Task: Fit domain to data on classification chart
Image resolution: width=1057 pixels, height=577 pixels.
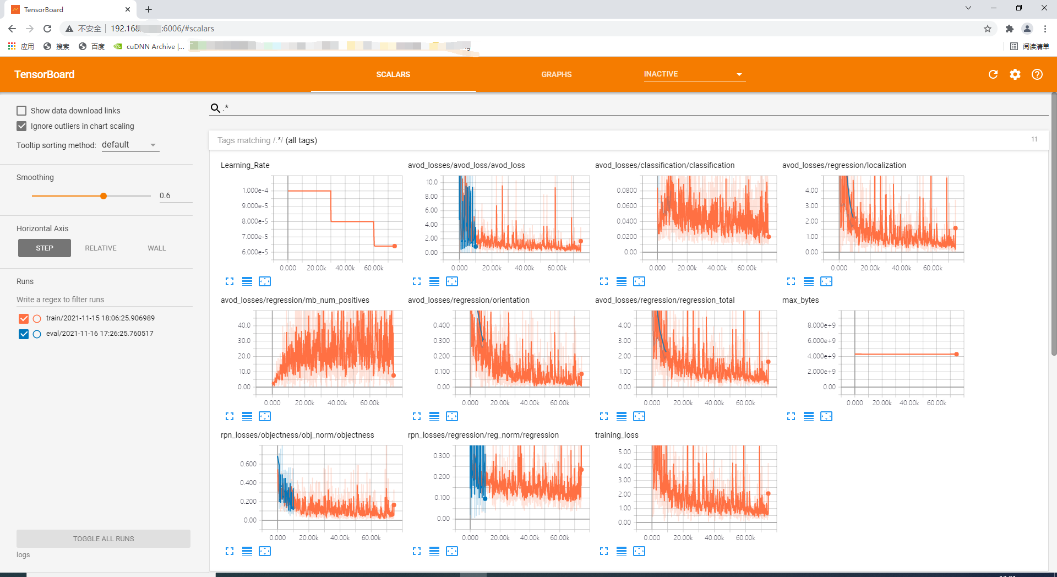Action: [639, 281]
